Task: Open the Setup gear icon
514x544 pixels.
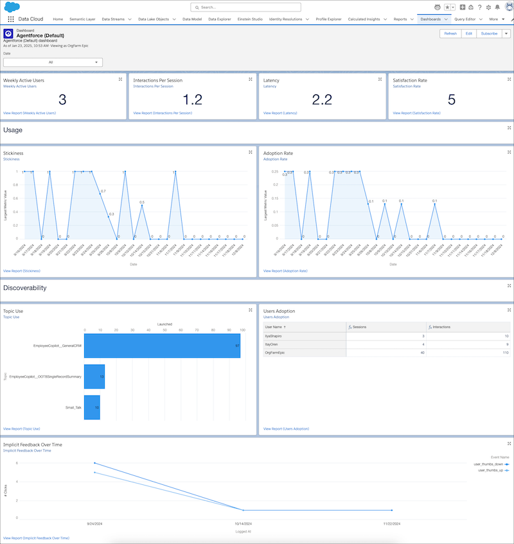Action: [x=488, y=7]
